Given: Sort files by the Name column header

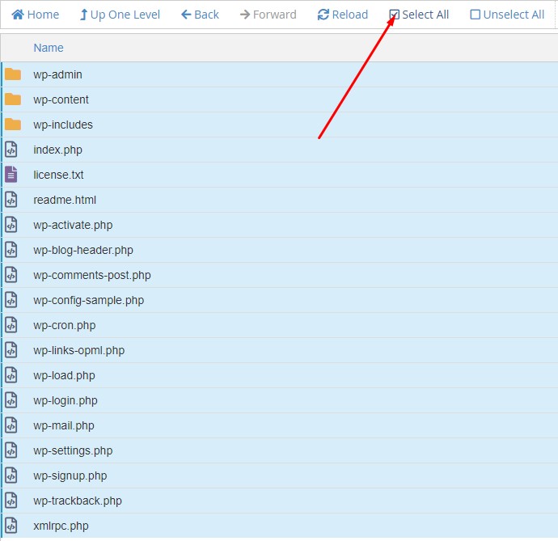Looking at the screenshot, I should (x=49, y=48).
